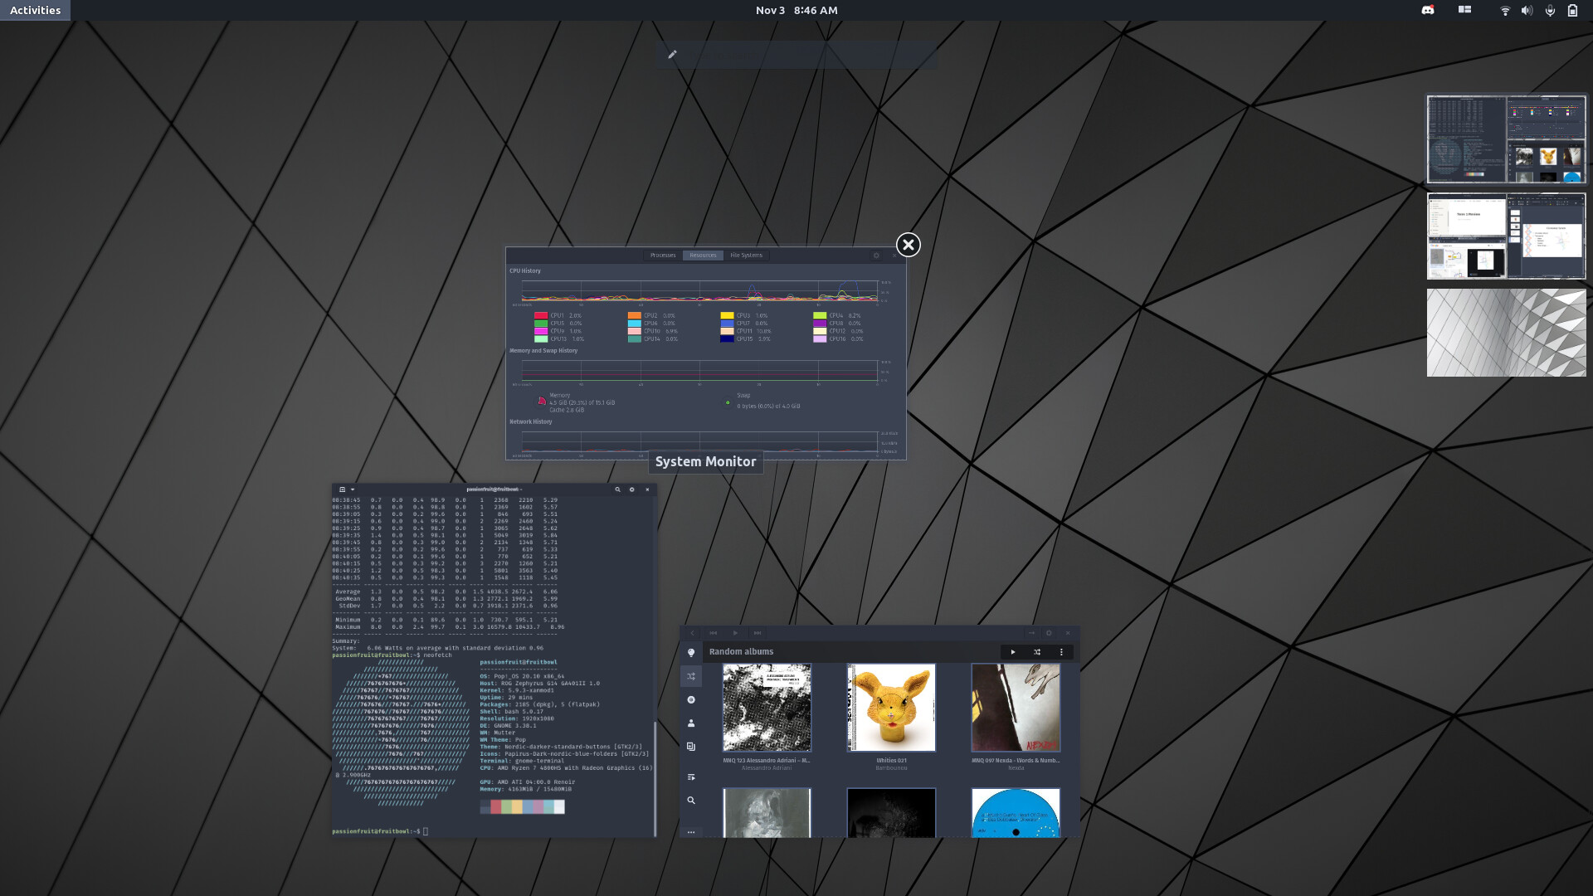Screen dimensions: 1593x896
Task: Skip to the next track in Lollypop
Action: coord(758,632)
